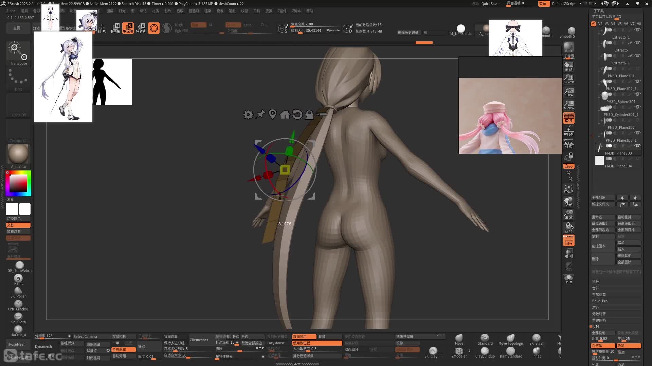Click gizmo sticky pin icon

click(260, 114)
